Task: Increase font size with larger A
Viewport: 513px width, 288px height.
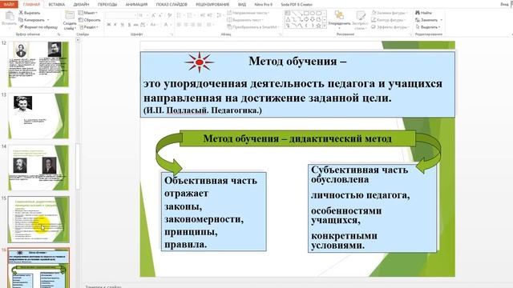Action: click(153, 15)
